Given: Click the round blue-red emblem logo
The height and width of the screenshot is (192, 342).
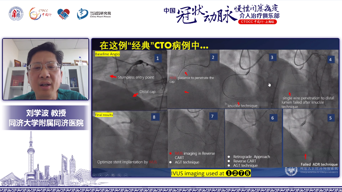Looking at the screenshot, I should tap(16, 14).
